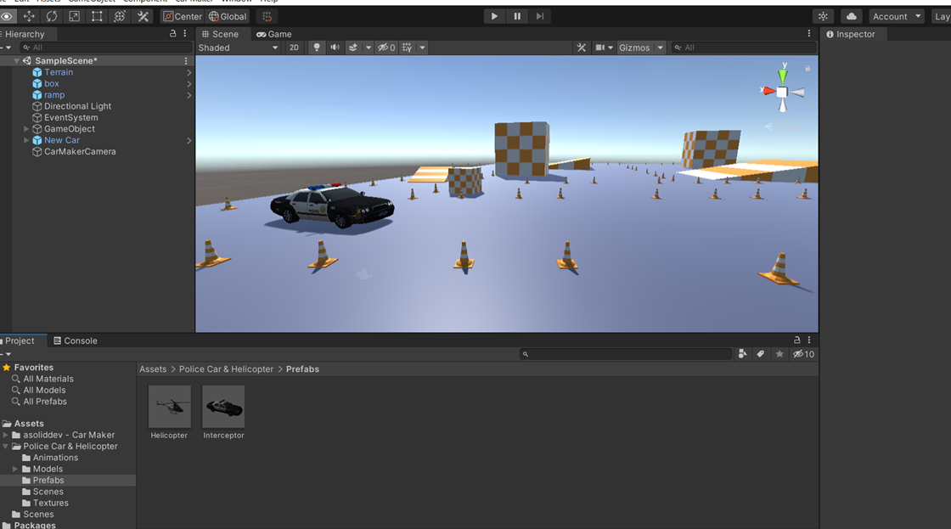Lock the Hierarchy panel

pyautogui.click(x=173, y=34)
